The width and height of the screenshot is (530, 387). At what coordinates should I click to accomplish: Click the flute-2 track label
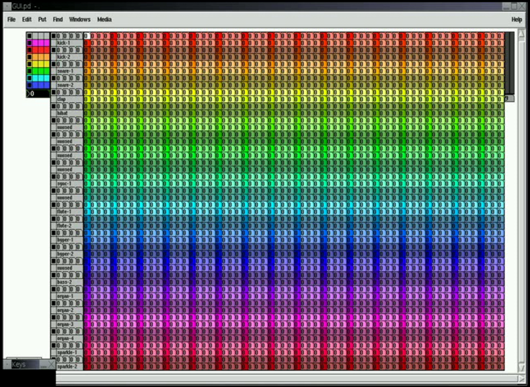point(64,226)
